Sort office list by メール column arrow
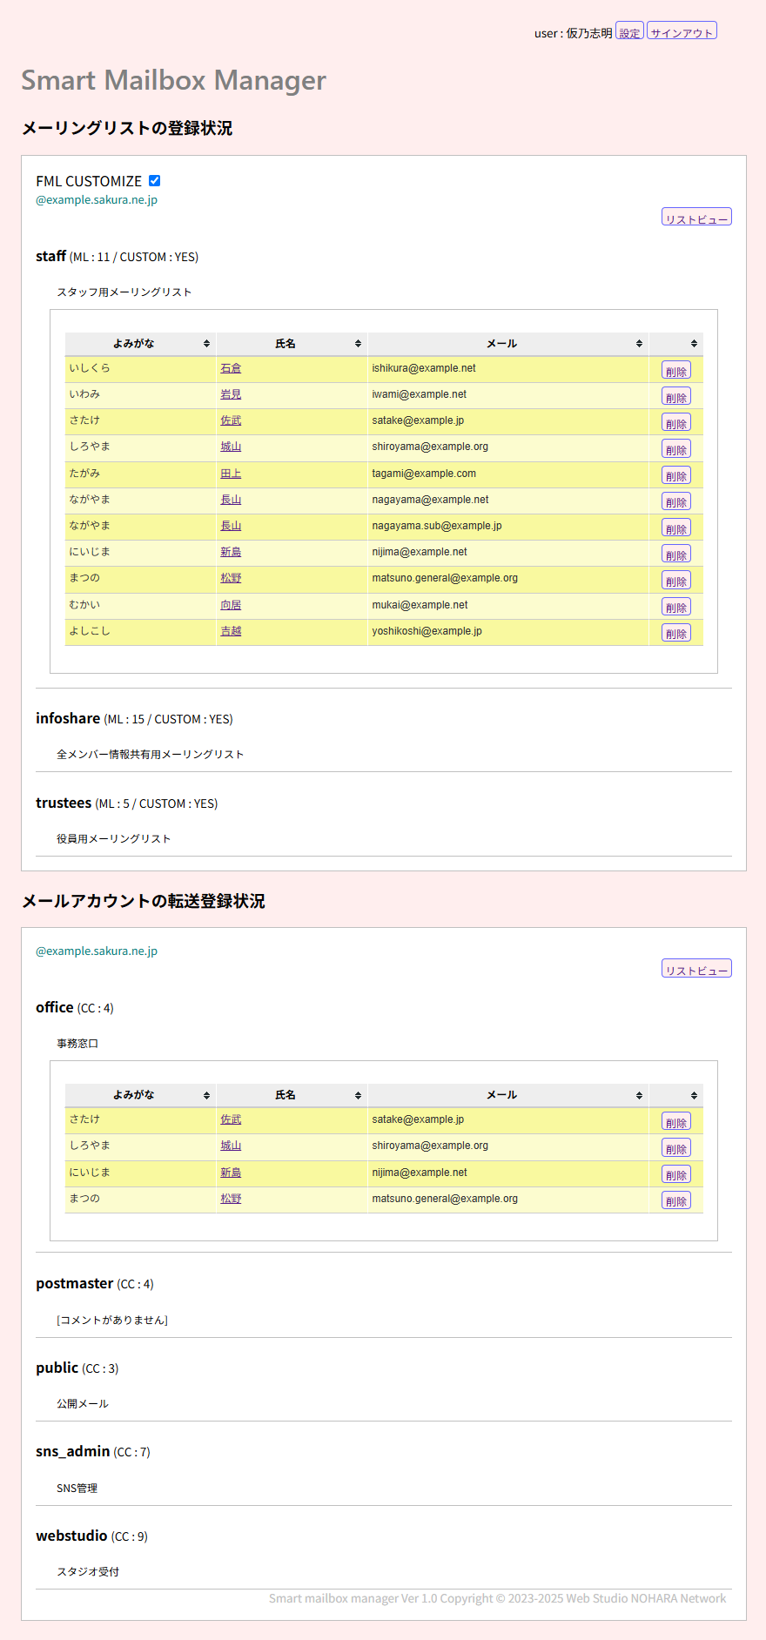This screenshot has width=766, height=1640. 639,1095
